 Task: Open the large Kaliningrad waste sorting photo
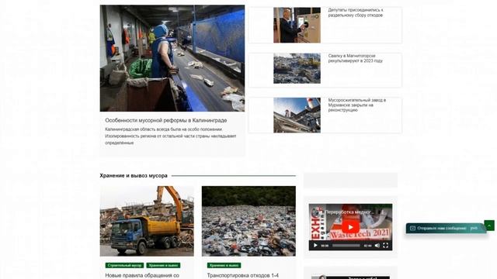pos(172,58)
